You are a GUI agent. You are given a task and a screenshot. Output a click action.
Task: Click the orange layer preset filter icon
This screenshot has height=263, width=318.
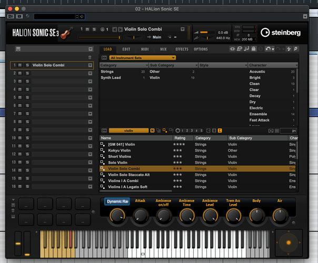(165, 130)
